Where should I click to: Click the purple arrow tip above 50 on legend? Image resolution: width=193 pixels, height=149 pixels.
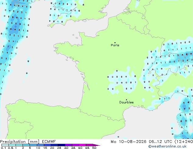point(96,145)
